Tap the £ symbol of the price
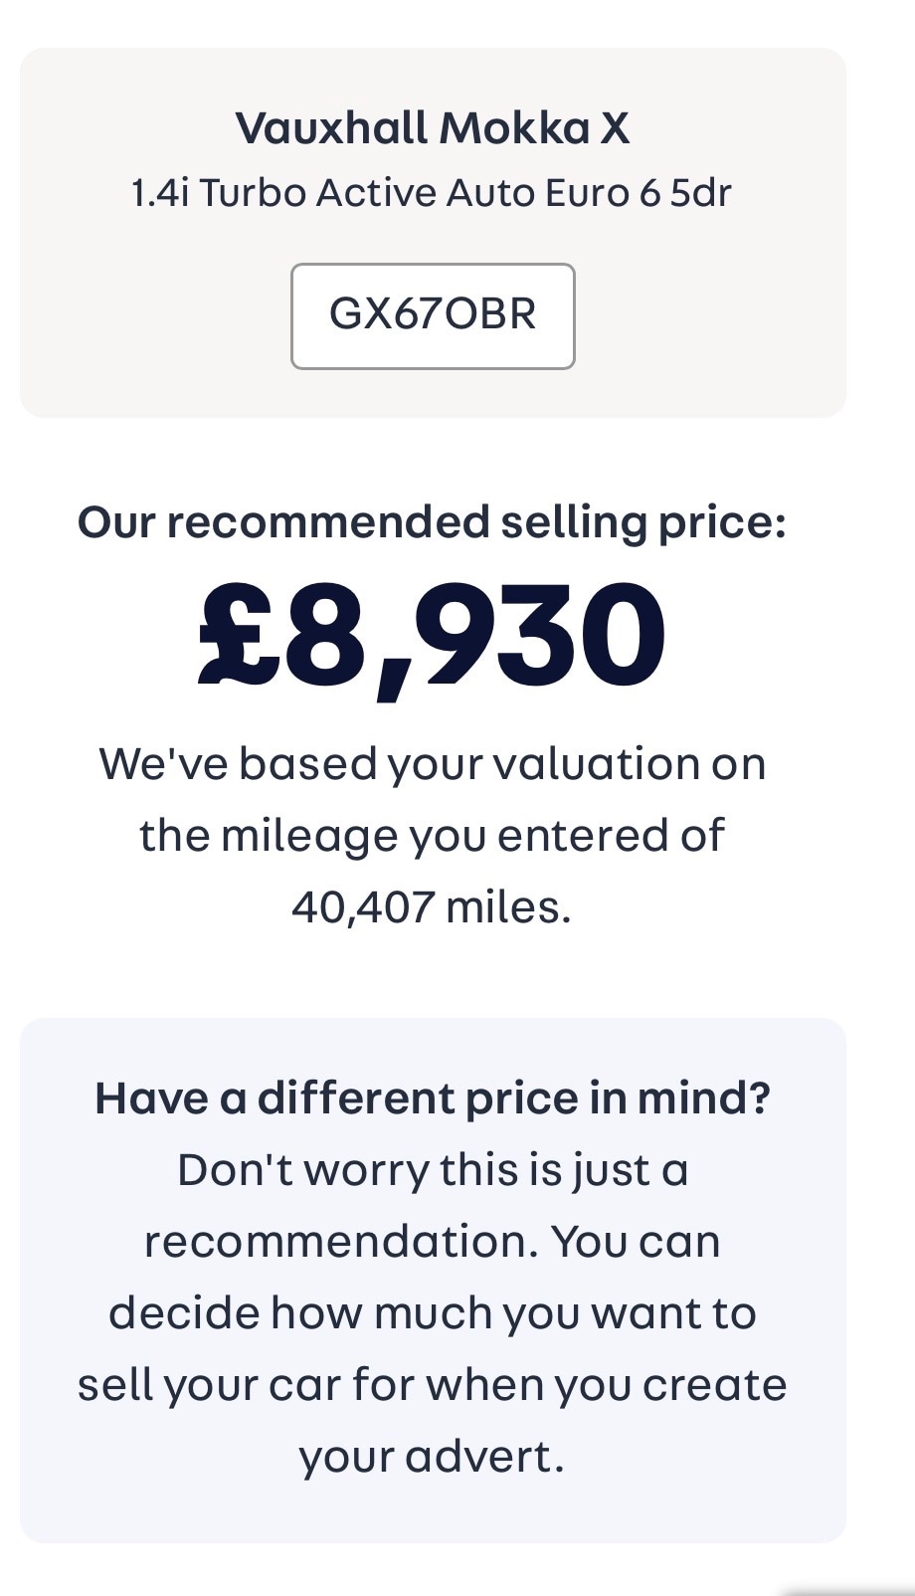The height and width of the screenshot is (1596, 915). [x=234, y=633]
